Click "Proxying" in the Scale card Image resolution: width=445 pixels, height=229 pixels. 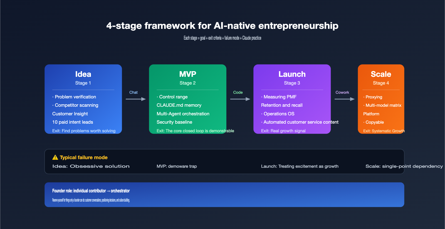pyautogui.click(x=374, y=97)
